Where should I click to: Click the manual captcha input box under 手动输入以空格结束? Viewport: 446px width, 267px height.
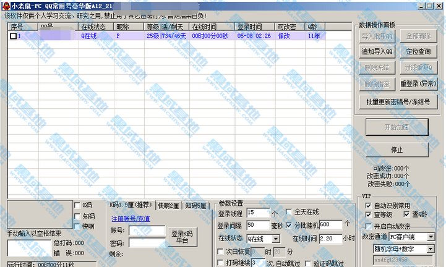29,248
